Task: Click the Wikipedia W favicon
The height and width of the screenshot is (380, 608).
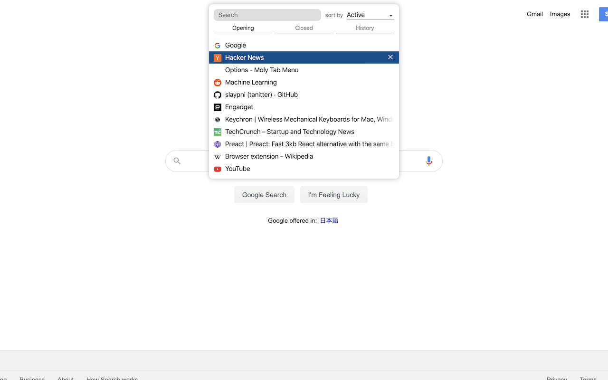Action: (218, 157)
